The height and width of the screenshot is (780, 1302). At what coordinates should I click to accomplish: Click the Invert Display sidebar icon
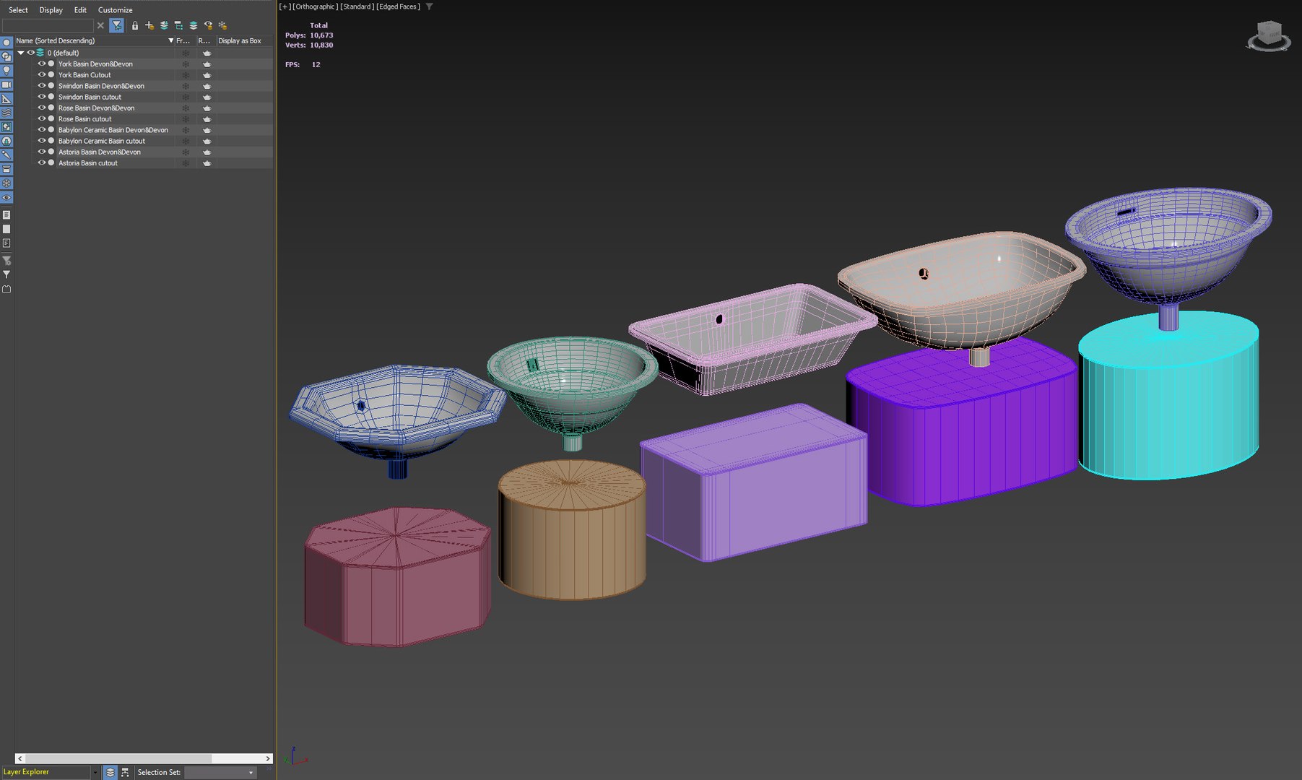tap(6, 243)
